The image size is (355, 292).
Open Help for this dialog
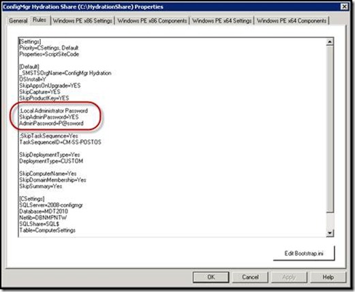[x=328, y=277]
